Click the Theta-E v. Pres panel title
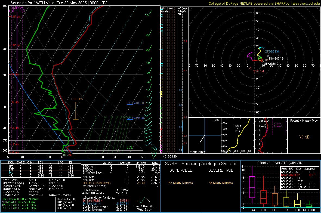321x213 pixels. pos(237,128)
